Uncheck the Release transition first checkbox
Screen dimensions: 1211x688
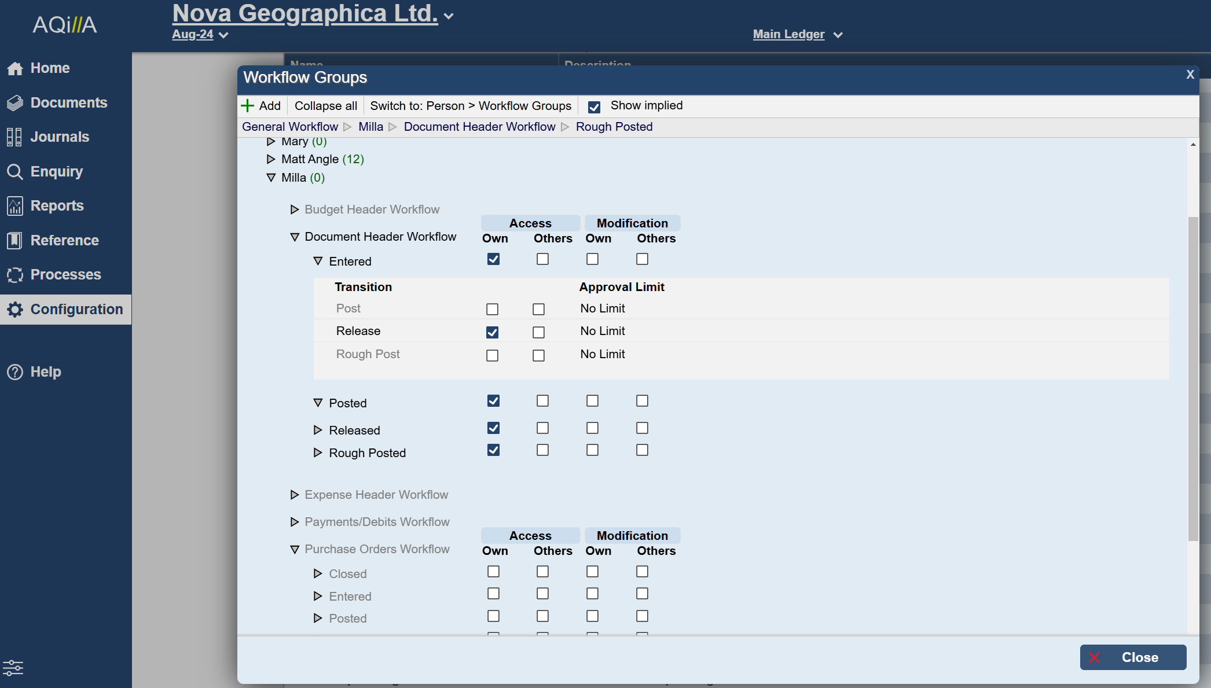coord(492,332)
